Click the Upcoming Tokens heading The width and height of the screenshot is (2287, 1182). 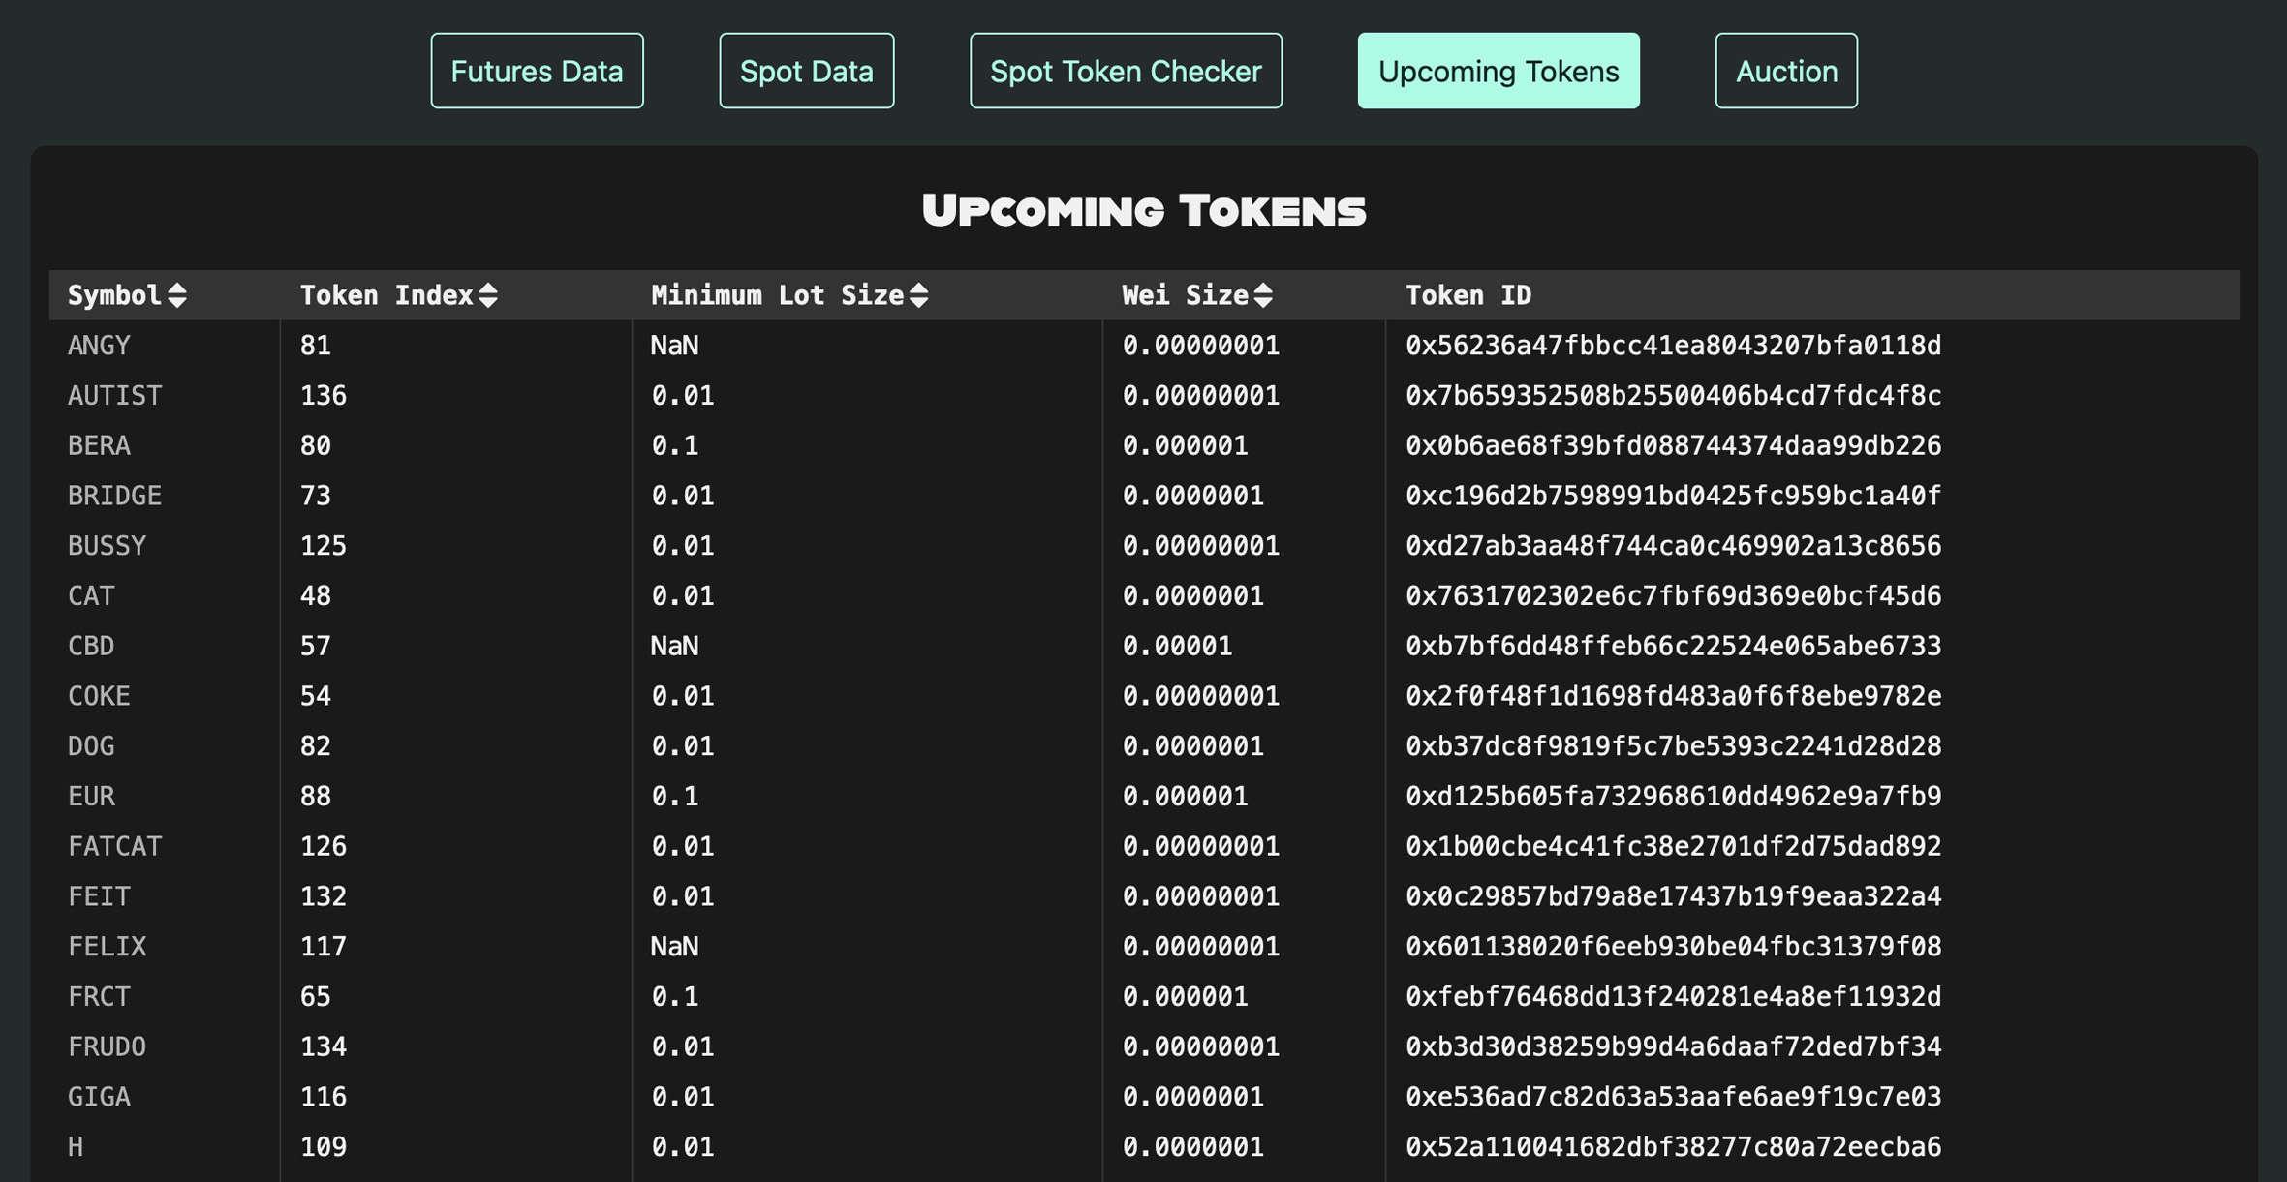click(x=1145, y=210)
